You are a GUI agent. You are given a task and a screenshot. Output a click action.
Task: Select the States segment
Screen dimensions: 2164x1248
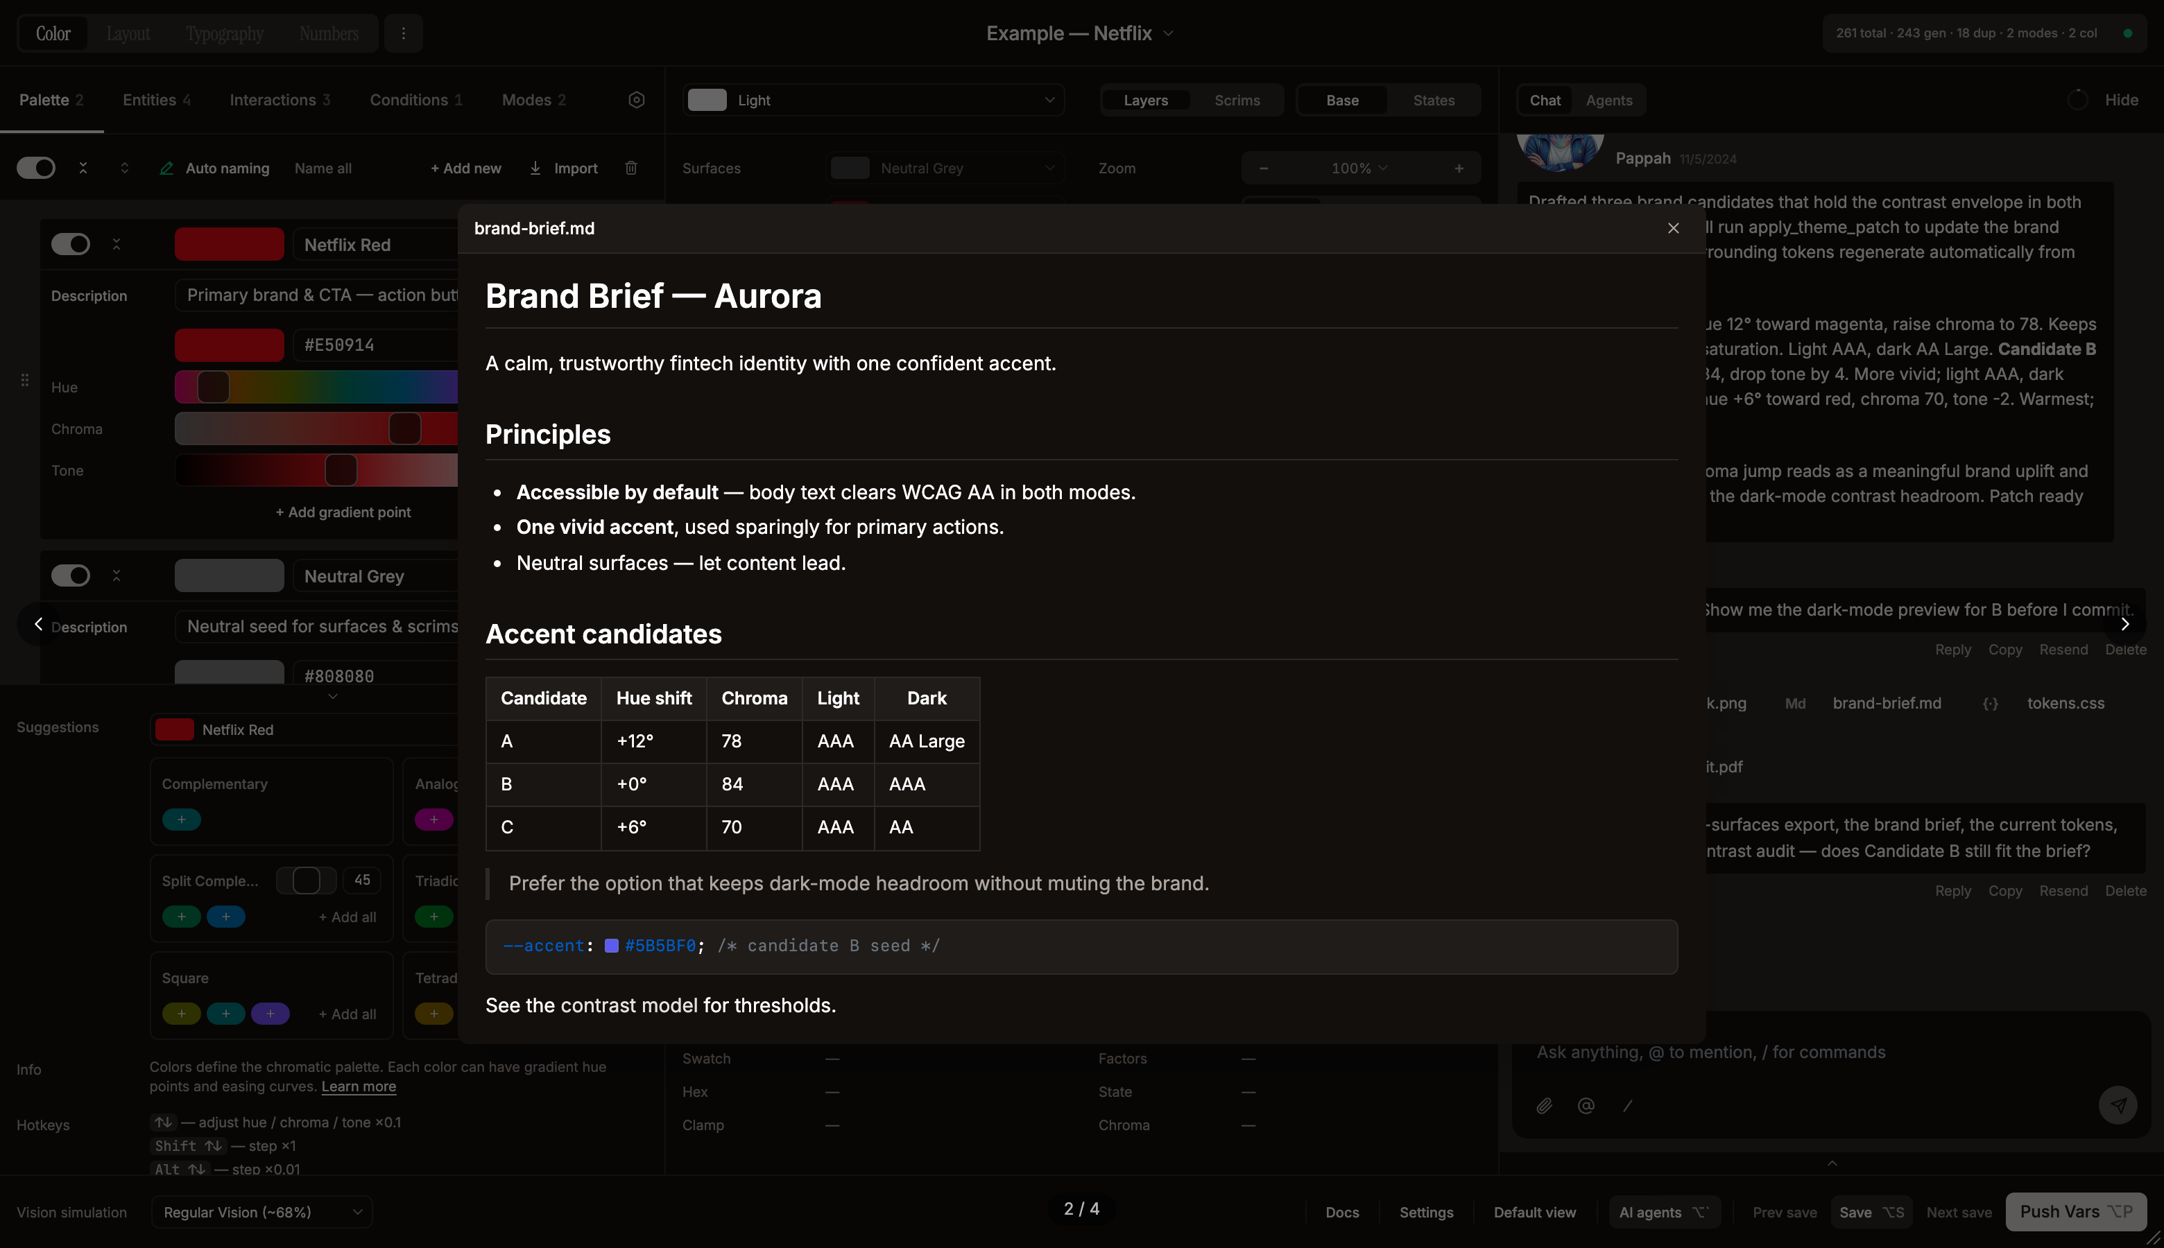tap(1434, 101)
